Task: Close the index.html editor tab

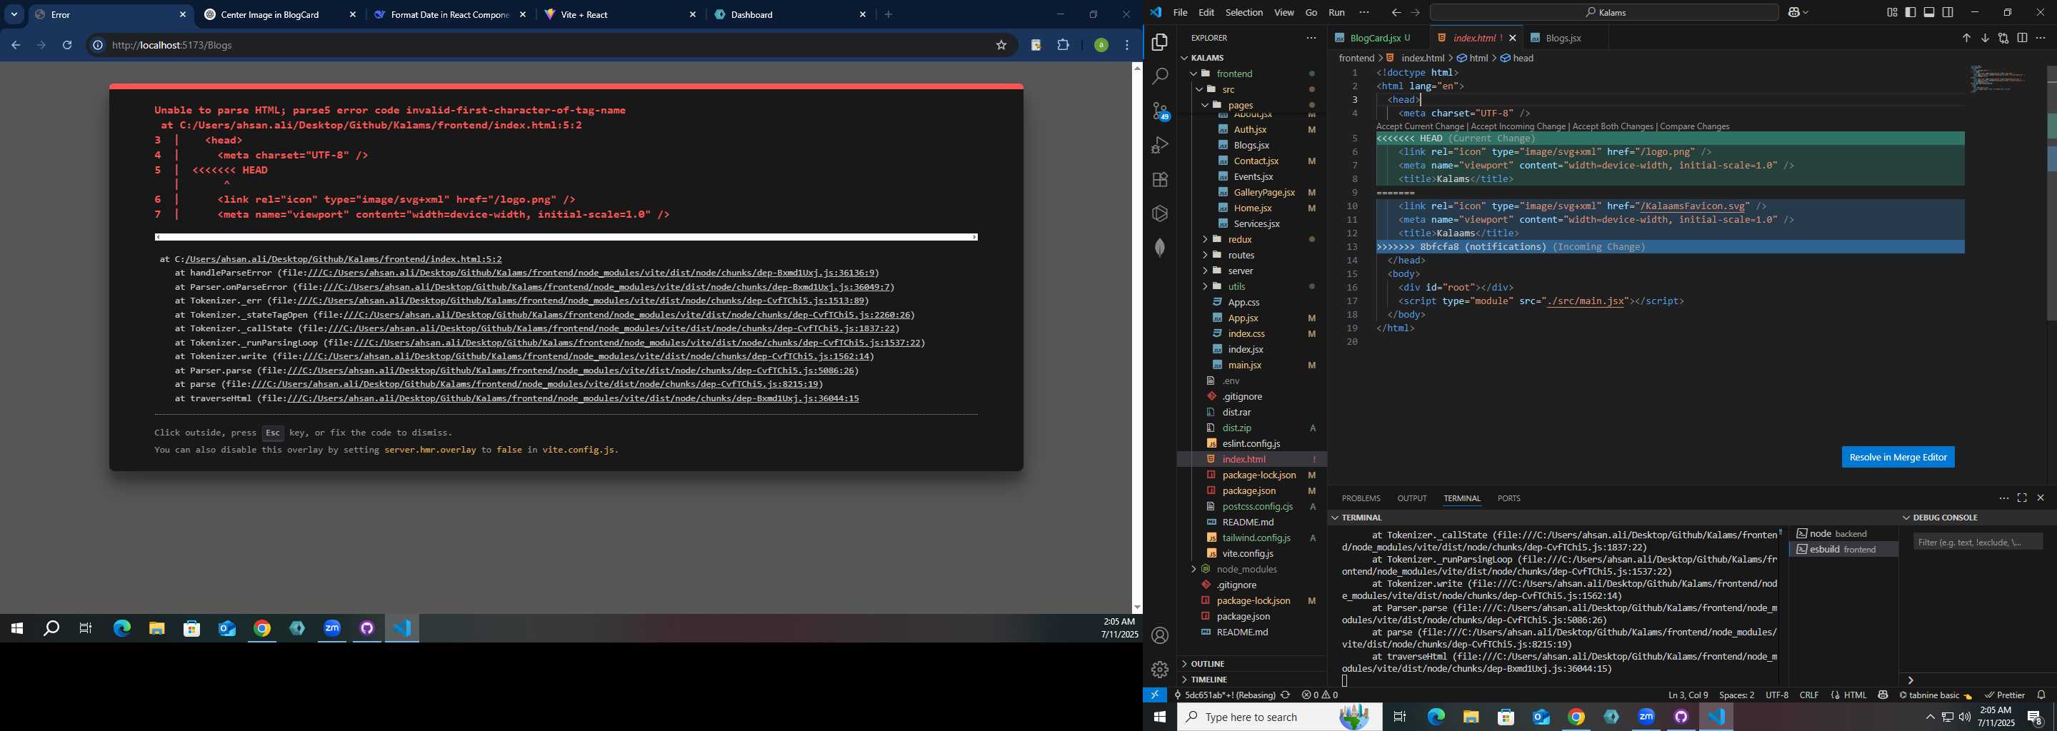Action: pyautogui.click(x=1513, y=39)
